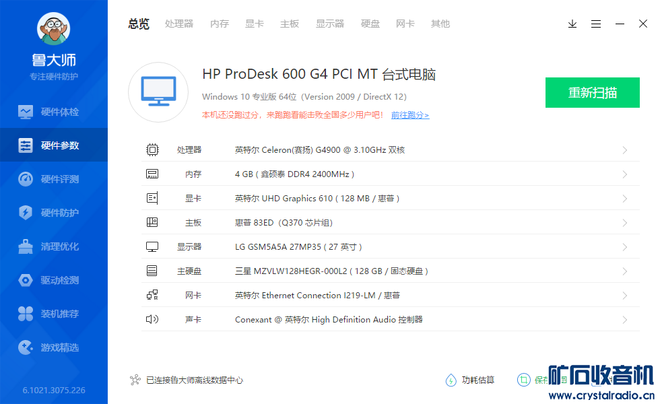Click the 功耗估算 label
Screen dimensions: 660x404
[478, 380]
